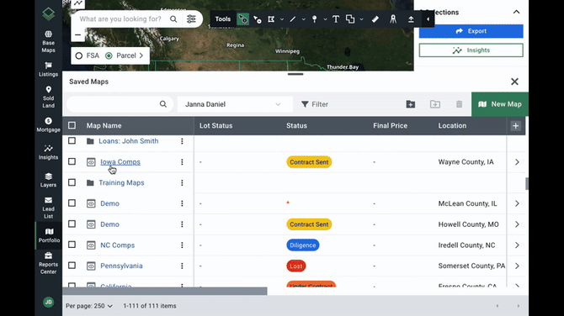Click the map search magnifier icon
This screenshot has height=316, width=564.
[173, 19]
